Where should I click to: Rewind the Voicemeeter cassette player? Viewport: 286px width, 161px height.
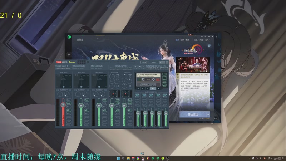point(138,88)
